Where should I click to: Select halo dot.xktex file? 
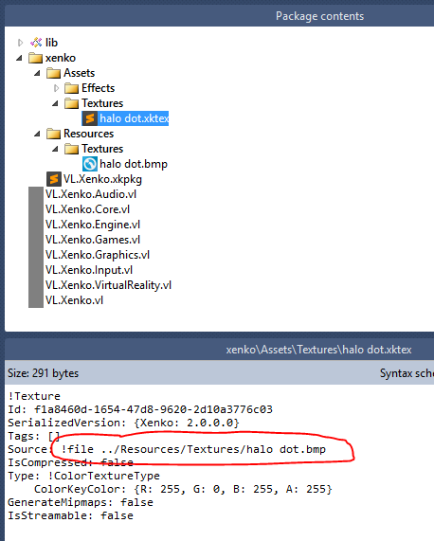135,118
